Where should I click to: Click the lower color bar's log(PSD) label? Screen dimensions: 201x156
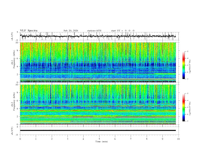coord(190,109)
